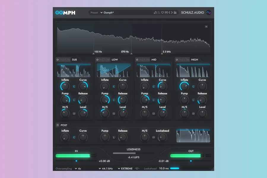Image resolution: width=267 pixels, height=178 pixels.
Task: Toggle the L button in the MID band
Action: (x=154, y=100)
